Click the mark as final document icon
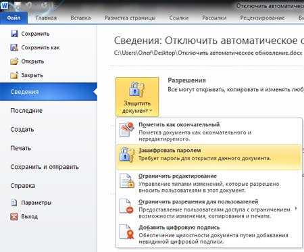304x252 pixels. tap(127, 129)
